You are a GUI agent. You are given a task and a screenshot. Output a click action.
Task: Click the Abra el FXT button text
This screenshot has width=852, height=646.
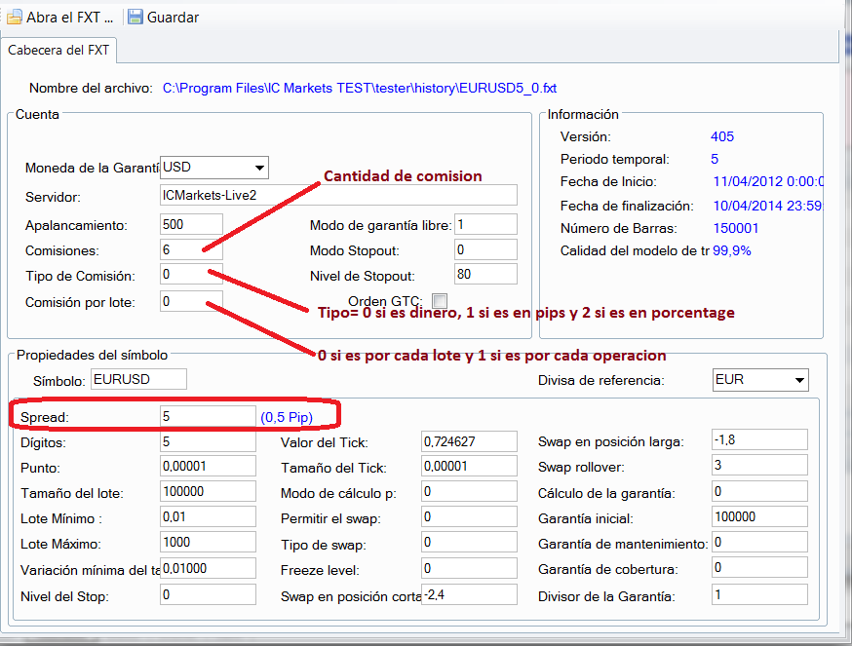(69, 18)
